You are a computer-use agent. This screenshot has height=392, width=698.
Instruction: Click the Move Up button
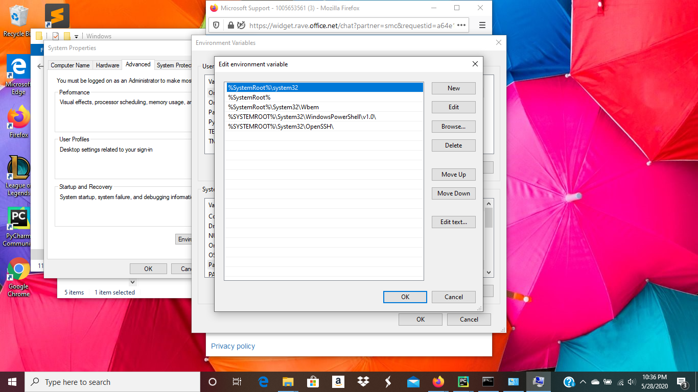(x=453, y=174)
